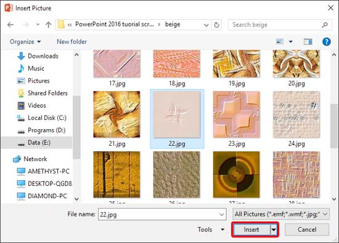Viewport: 339px width, 243px height.
Task: Select the 23.jpg thumbnail
Action: pos(237,114)
